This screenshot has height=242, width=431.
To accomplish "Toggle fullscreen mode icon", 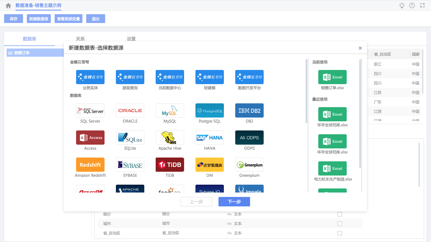I will click(422, 5).
